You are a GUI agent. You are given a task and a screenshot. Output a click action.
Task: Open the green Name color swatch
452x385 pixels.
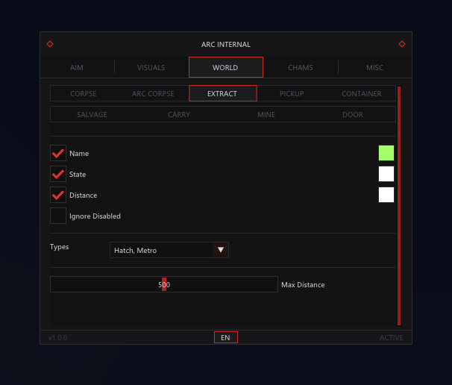click(x=386, y=153)
